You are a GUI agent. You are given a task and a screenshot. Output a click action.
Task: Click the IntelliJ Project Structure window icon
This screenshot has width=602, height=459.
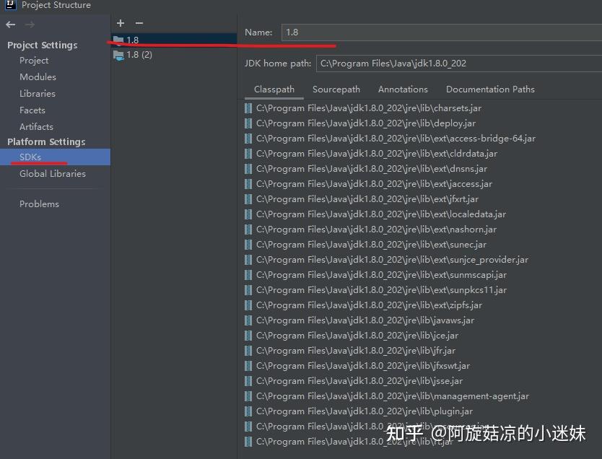tap(11, 4)
